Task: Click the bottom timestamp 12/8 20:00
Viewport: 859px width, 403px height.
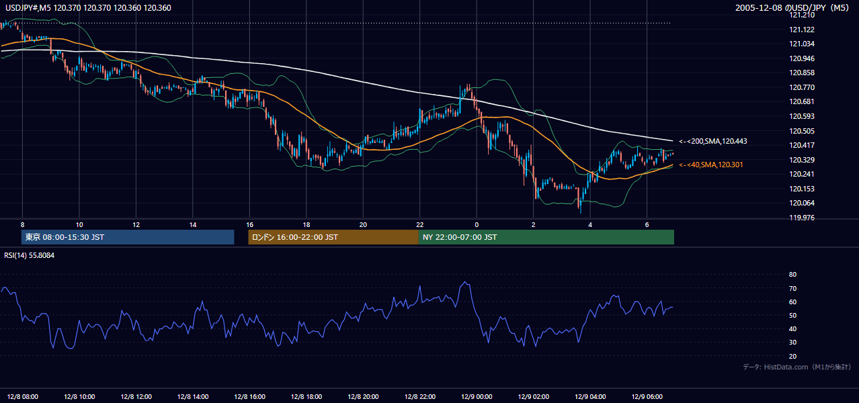Action: 363,396
